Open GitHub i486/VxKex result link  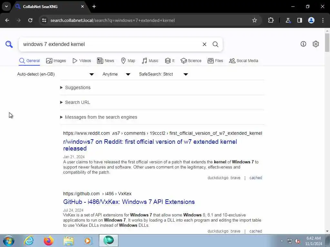pyautogui.click(x=129, y=202)
